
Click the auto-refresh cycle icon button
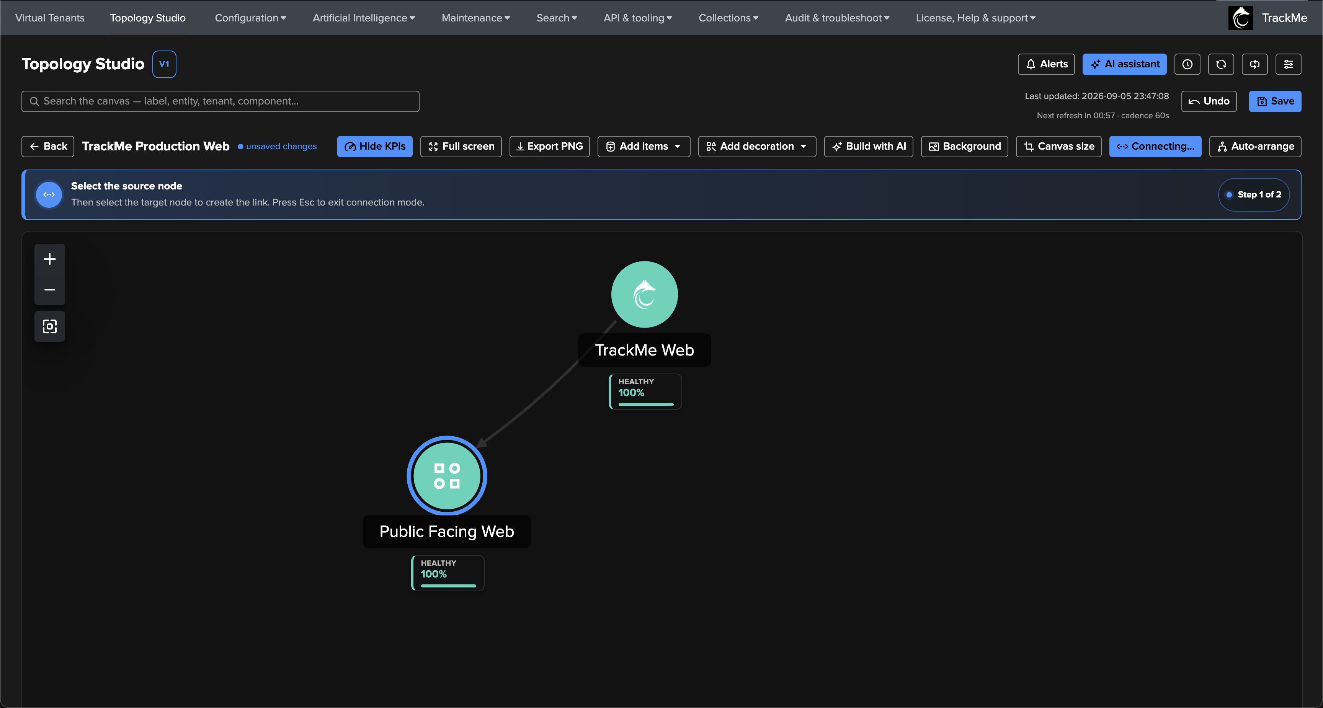[x=1255, y=64]
